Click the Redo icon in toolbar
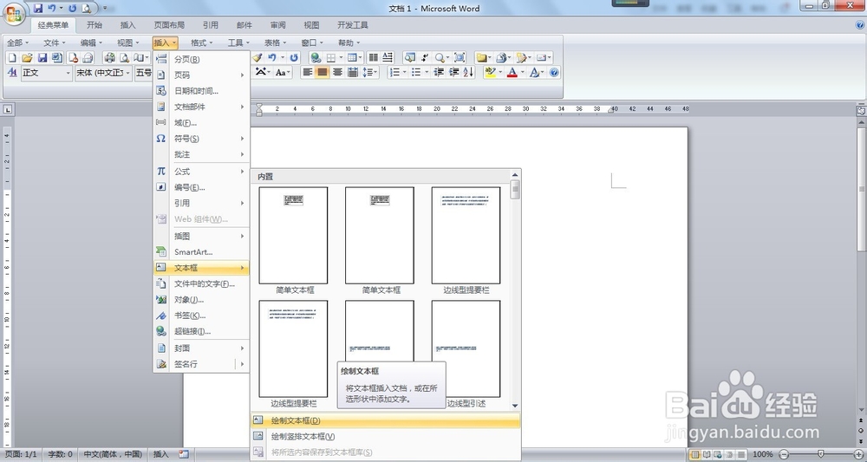This screenshot has height=462, width=867. [294, 57]
